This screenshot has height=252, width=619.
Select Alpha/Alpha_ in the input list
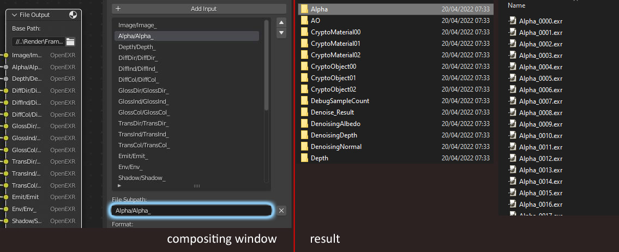click(x=187, y=36)
